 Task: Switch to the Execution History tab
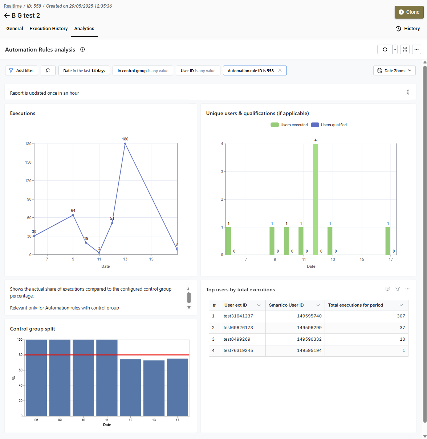click(x=49, y=29)
